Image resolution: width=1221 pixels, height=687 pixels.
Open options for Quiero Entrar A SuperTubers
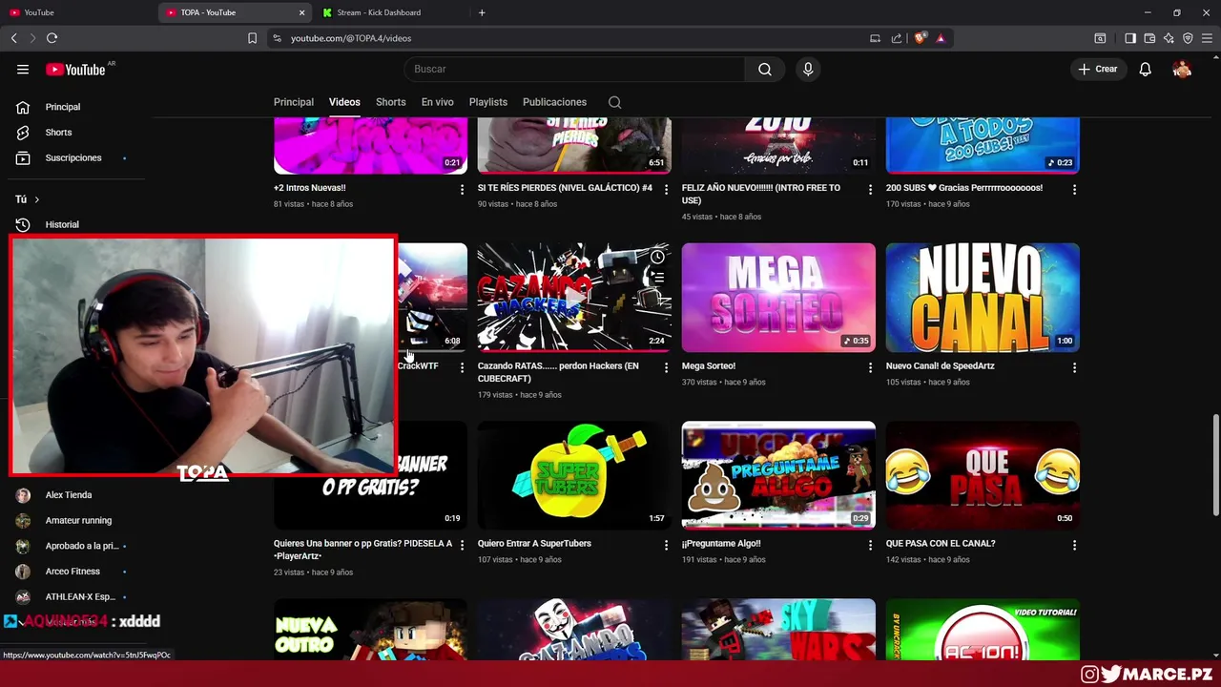click(666, 545)
